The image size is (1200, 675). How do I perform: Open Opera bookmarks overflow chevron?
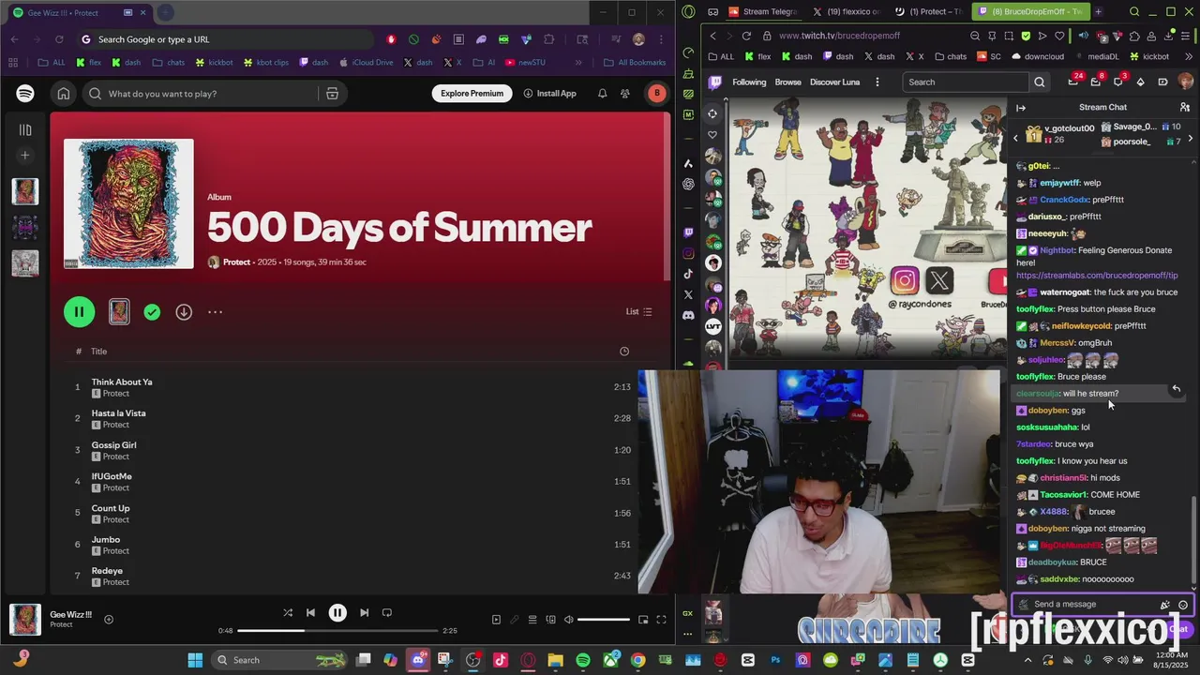tap(1188, 56)
